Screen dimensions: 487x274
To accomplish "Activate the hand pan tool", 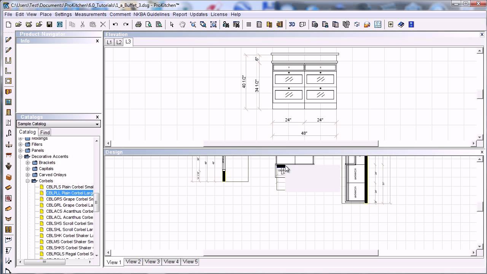I will [x=182, y=24].
